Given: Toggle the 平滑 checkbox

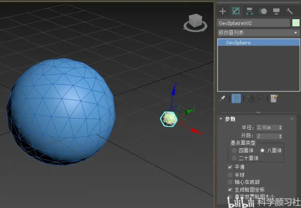Looking at the screenshot, I should pos(230,167).
